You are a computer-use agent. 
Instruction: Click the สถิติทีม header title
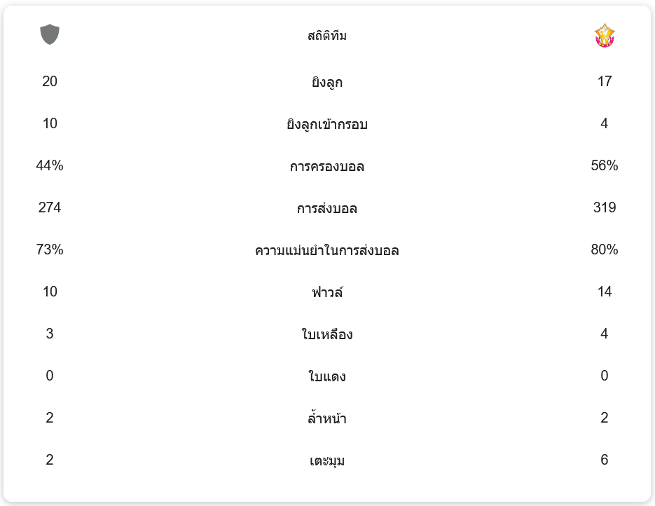(x=327, y=36)
